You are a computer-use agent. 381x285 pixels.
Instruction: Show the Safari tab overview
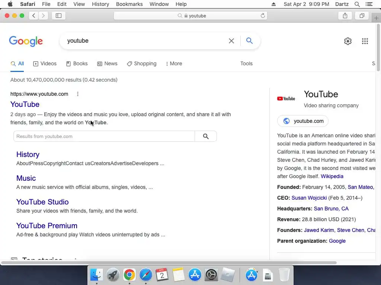point(362,16)
